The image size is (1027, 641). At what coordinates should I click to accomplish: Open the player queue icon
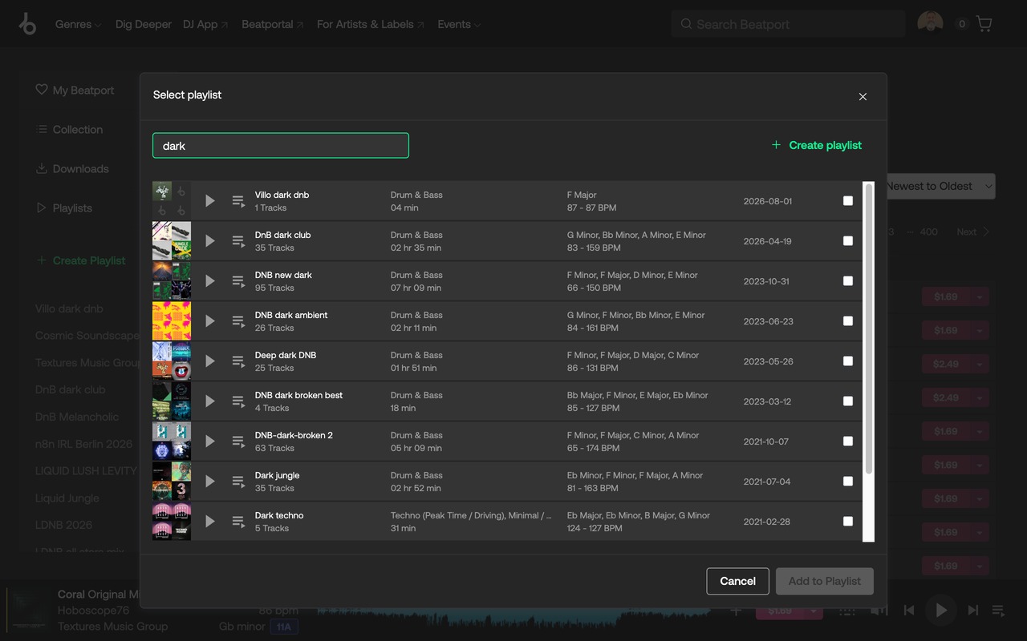click(x=999, y=611)
